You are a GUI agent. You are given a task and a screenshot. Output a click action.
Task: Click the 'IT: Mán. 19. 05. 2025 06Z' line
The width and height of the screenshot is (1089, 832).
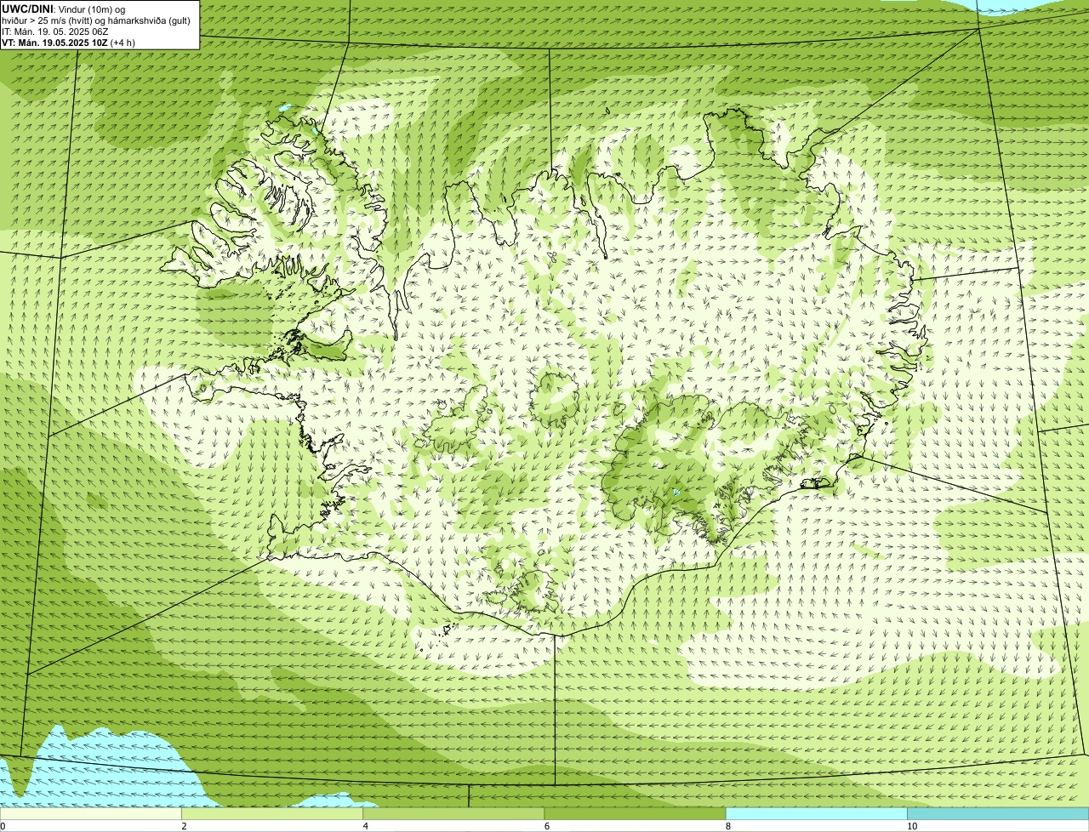[x=55, y=31]
